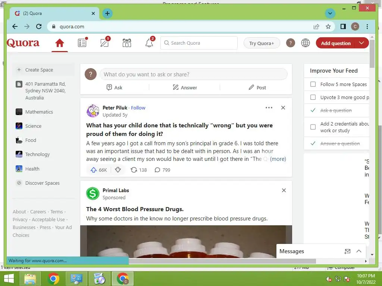Go to Quora Home feed icon
The height and width of the screenshot is (286, 382).
point(59,43)
